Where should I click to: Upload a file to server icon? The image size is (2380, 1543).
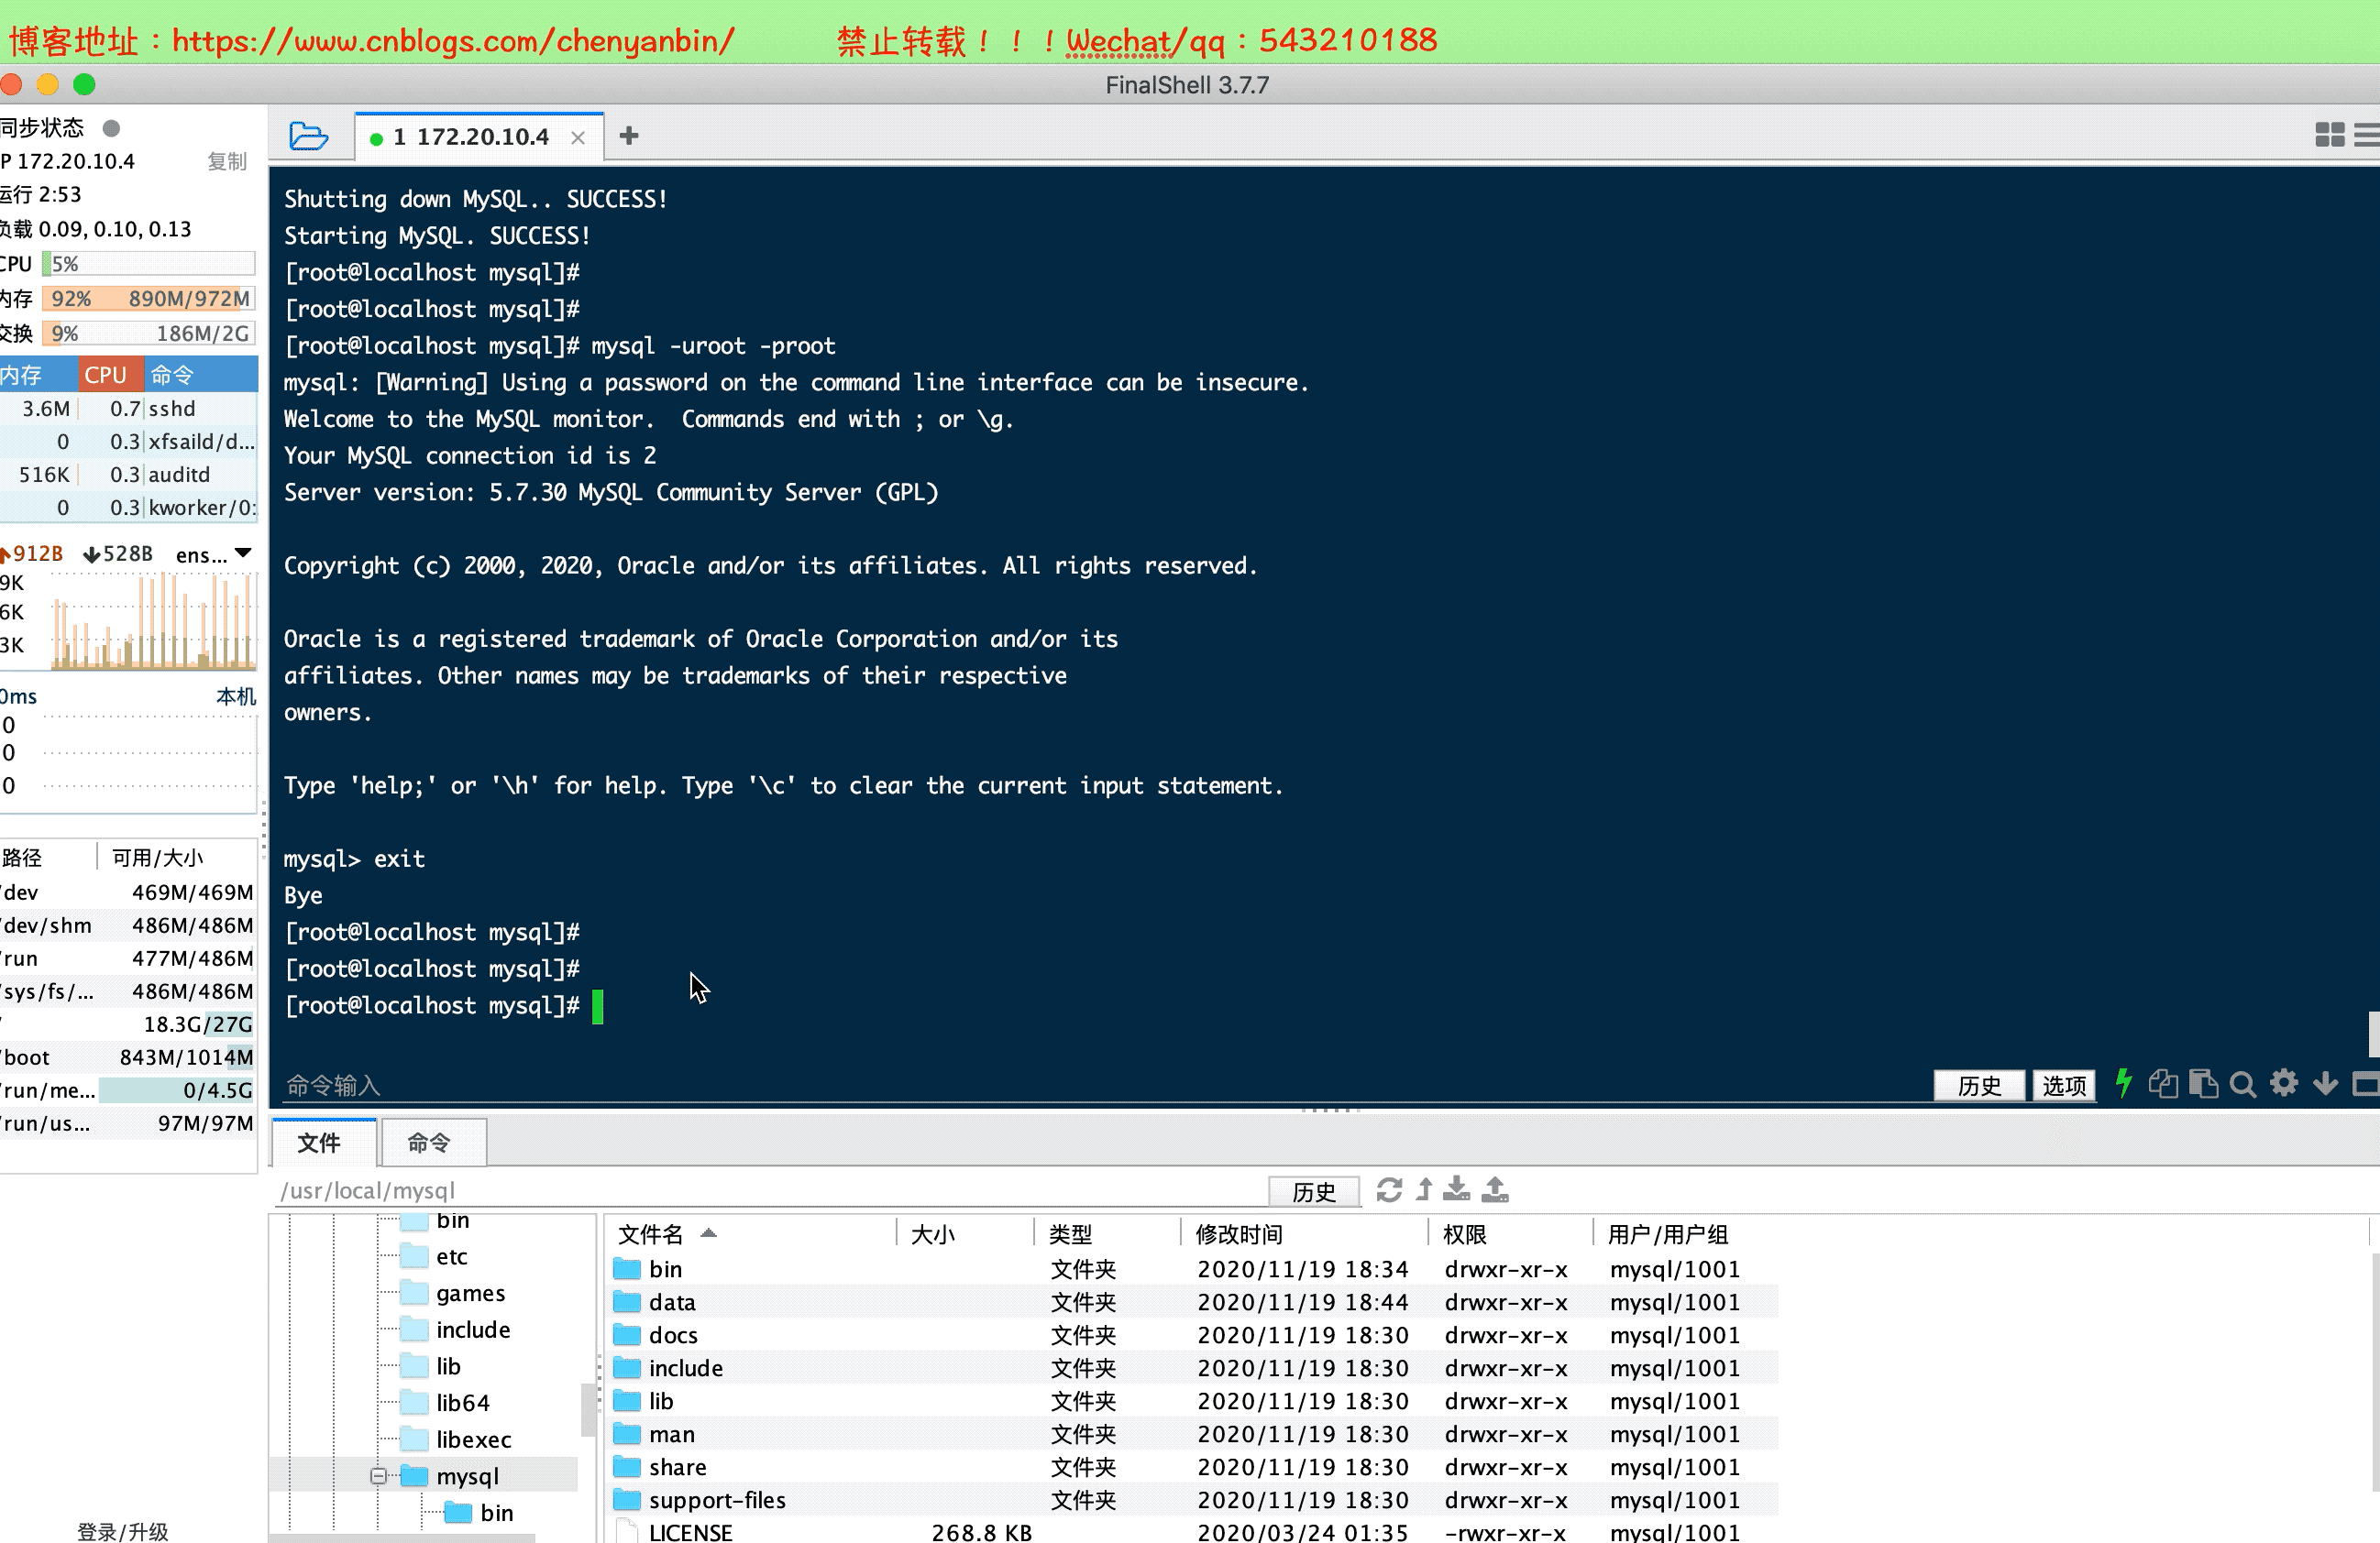click(x=1495, y=1188)
